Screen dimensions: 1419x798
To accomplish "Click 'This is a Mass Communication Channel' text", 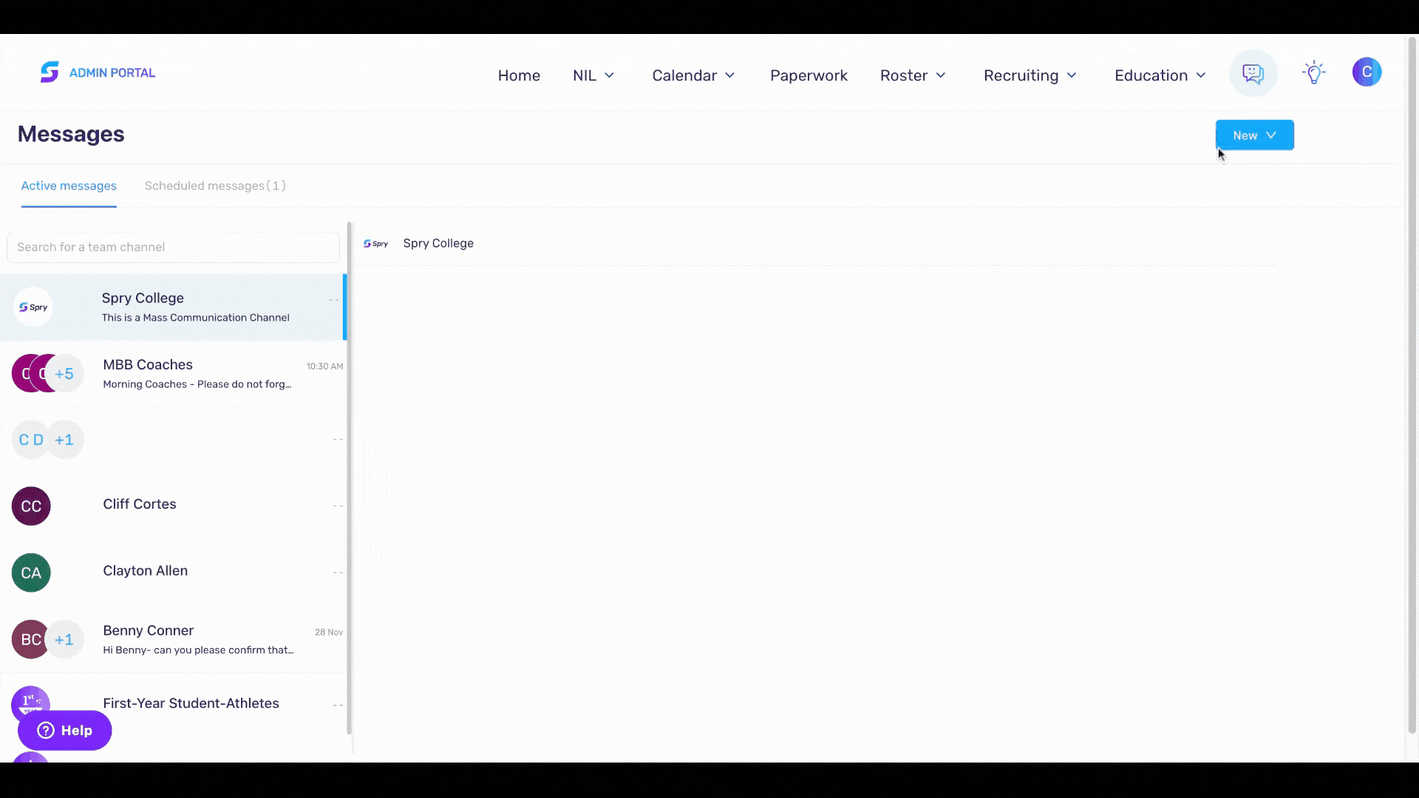I will 196,318.
